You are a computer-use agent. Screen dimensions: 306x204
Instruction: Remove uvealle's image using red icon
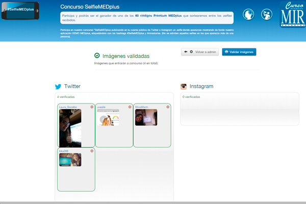tap(130, 107)
